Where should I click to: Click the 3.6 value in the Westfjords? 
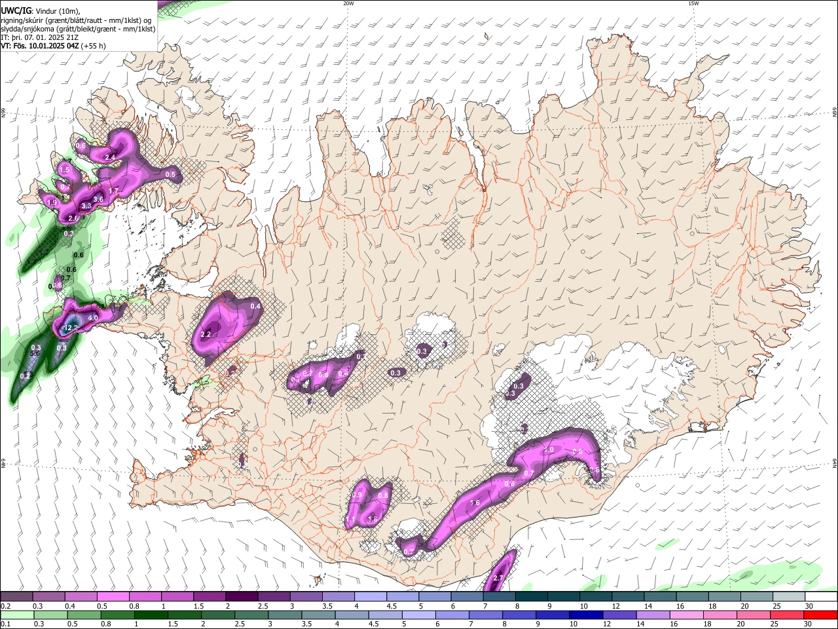[x=98, y=199]
